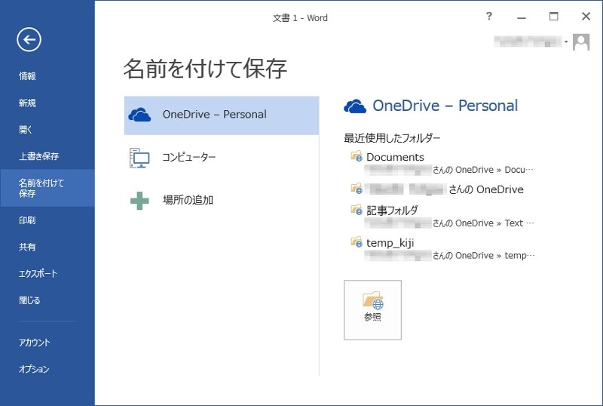Viewport: 603px width, 406px height.
Task: Open the エクスポート sidebar item
Action: pos(38,273)
